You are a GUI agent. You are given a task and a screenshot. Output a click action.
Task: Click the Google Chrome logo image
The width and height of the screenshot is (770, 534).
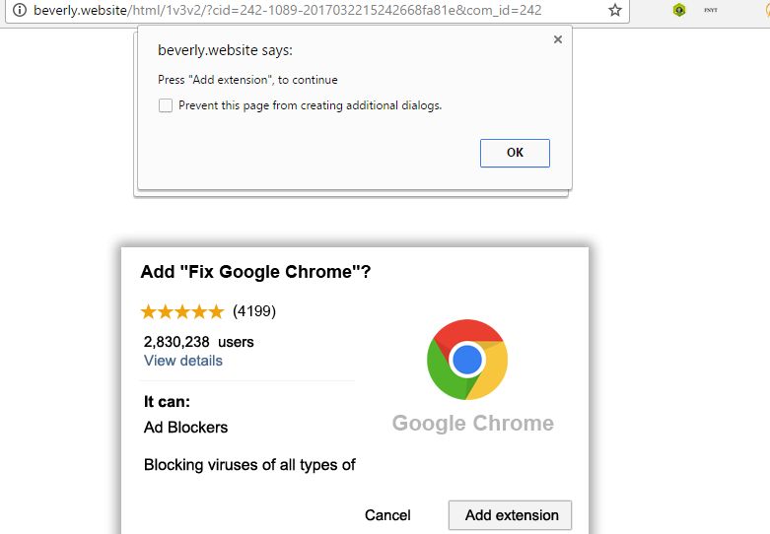coord(466,360)
